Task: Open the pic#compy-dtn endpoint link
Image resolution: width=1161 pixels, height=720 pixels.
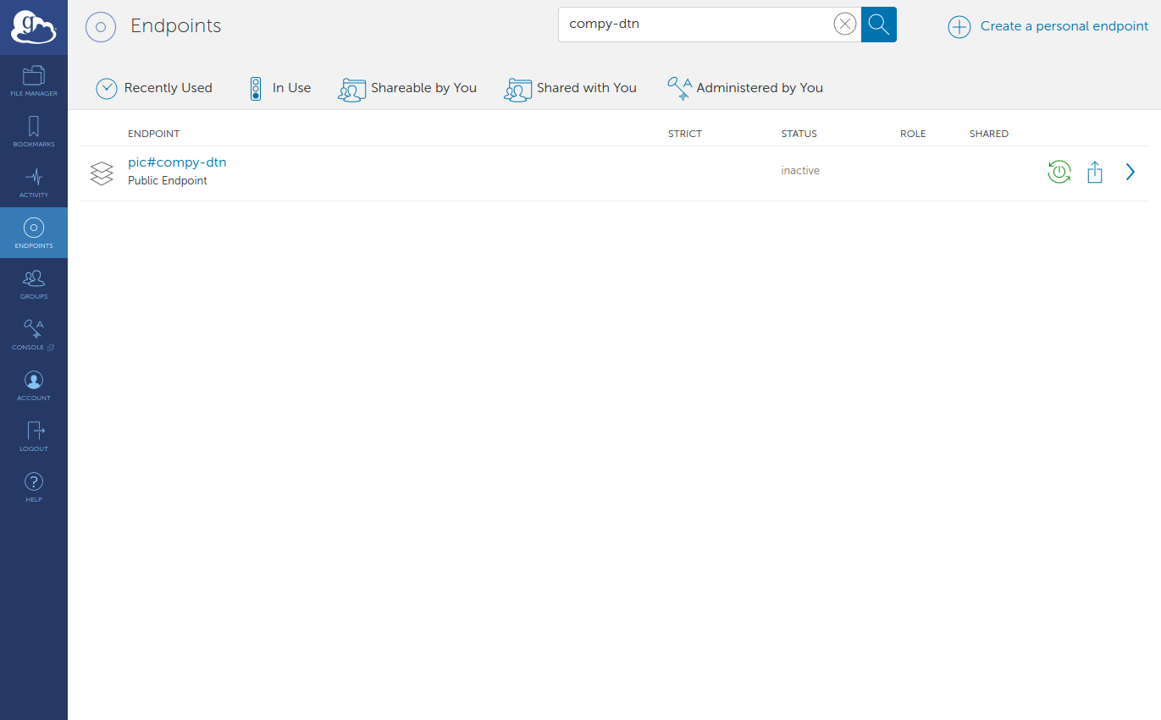Action: point(177,162)
